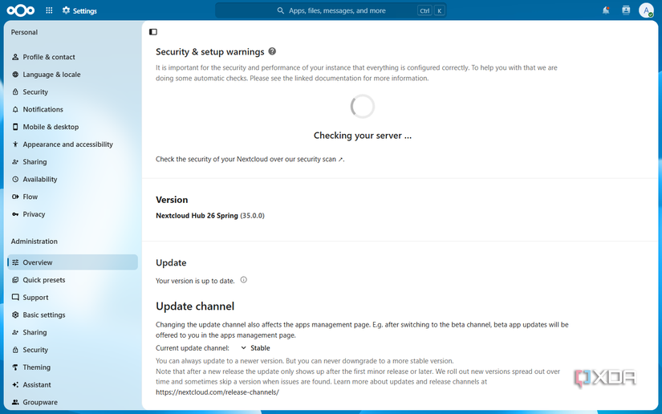Click the Settings gear icon in header

click(x=66, y=10)
